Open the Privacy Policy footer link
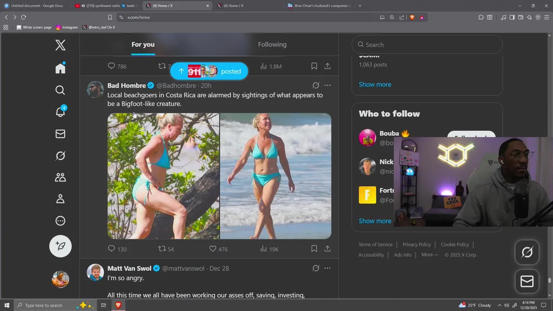This screenshot has height=311, width=553. (x=416, y=244)
